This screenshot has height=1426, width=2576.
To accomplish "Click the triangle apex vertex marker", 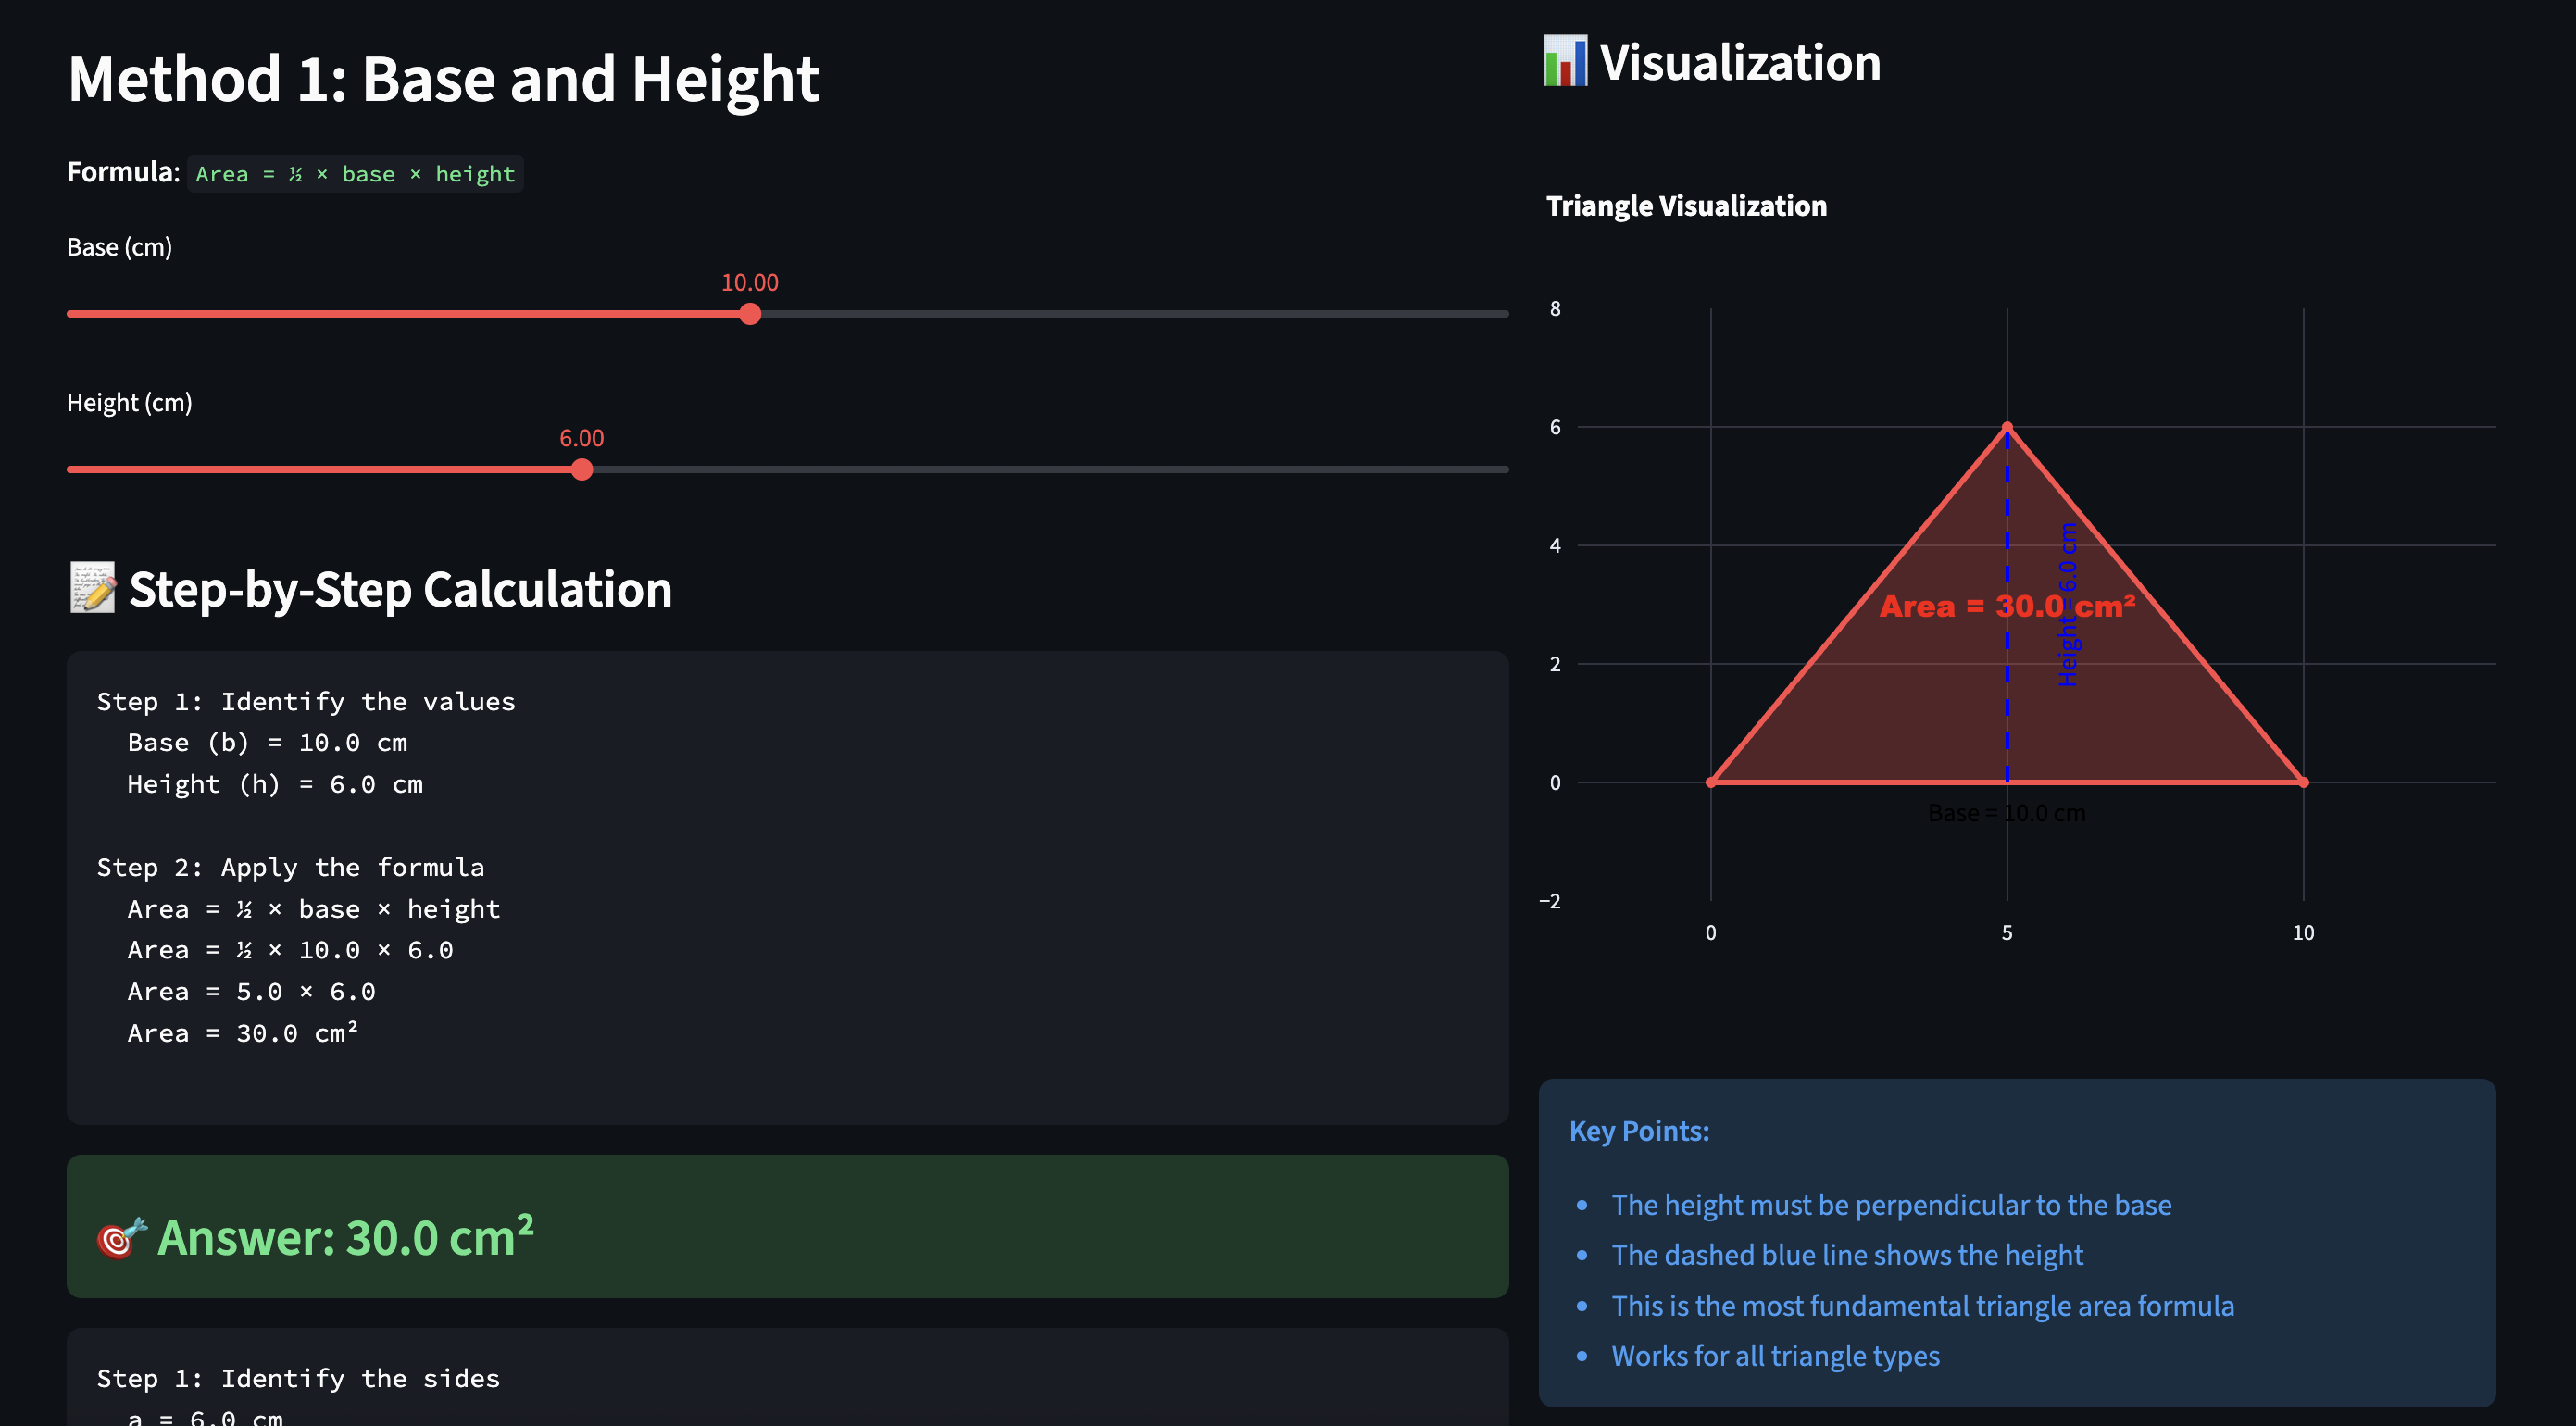I will [x=2006, y=428].
